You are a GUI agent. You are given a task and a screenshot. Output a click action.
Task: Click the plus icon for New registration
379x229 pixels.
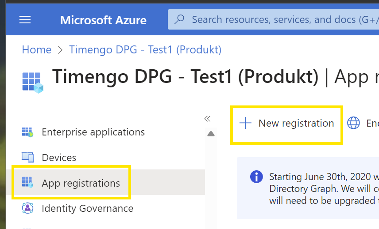245,123
